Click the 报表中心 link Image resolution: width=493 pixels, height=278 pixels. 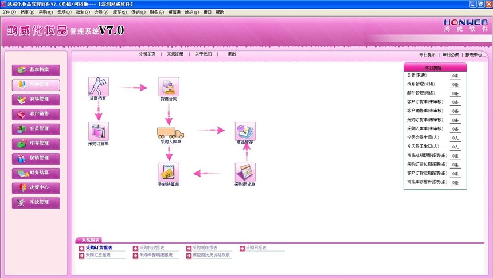(474, 54)
